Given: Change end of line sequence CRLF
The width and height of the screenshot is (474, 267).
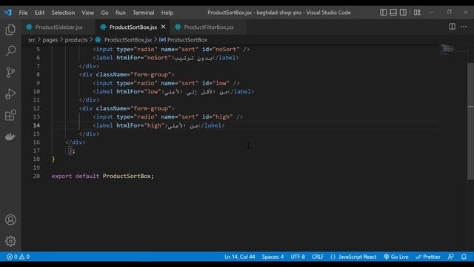Looking at the screenshot, I should tap(318, 257).
